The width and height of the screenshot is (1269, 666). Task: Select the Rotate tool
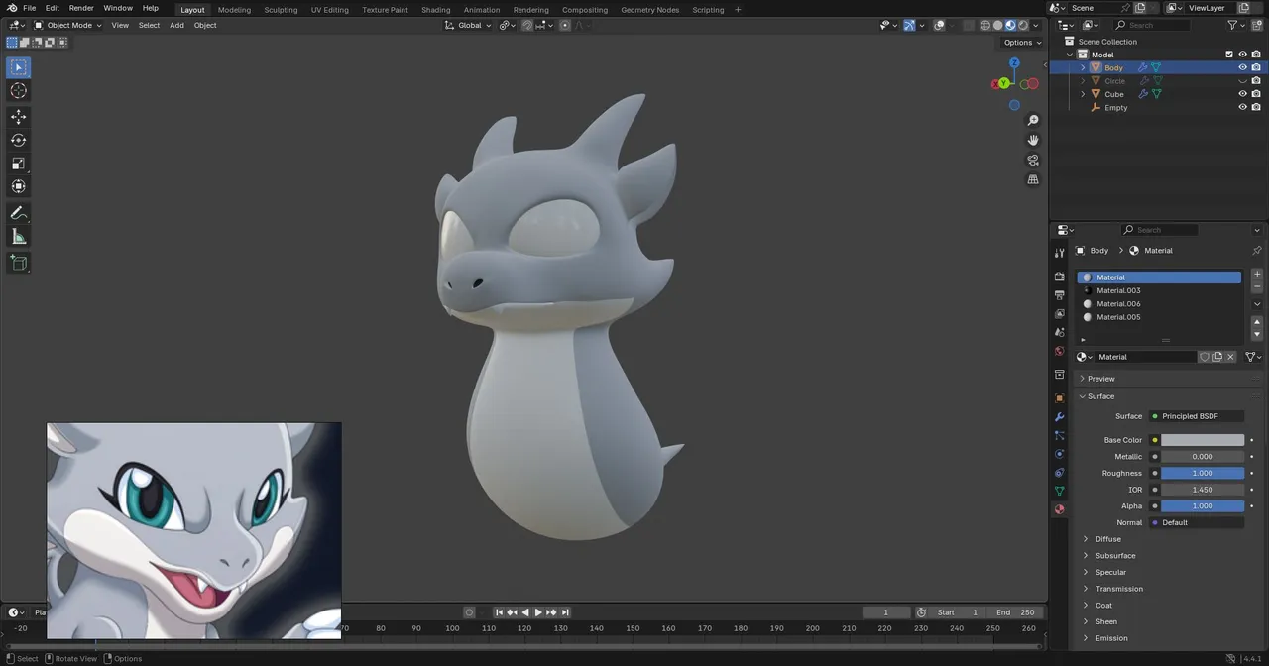pos(19,140)
